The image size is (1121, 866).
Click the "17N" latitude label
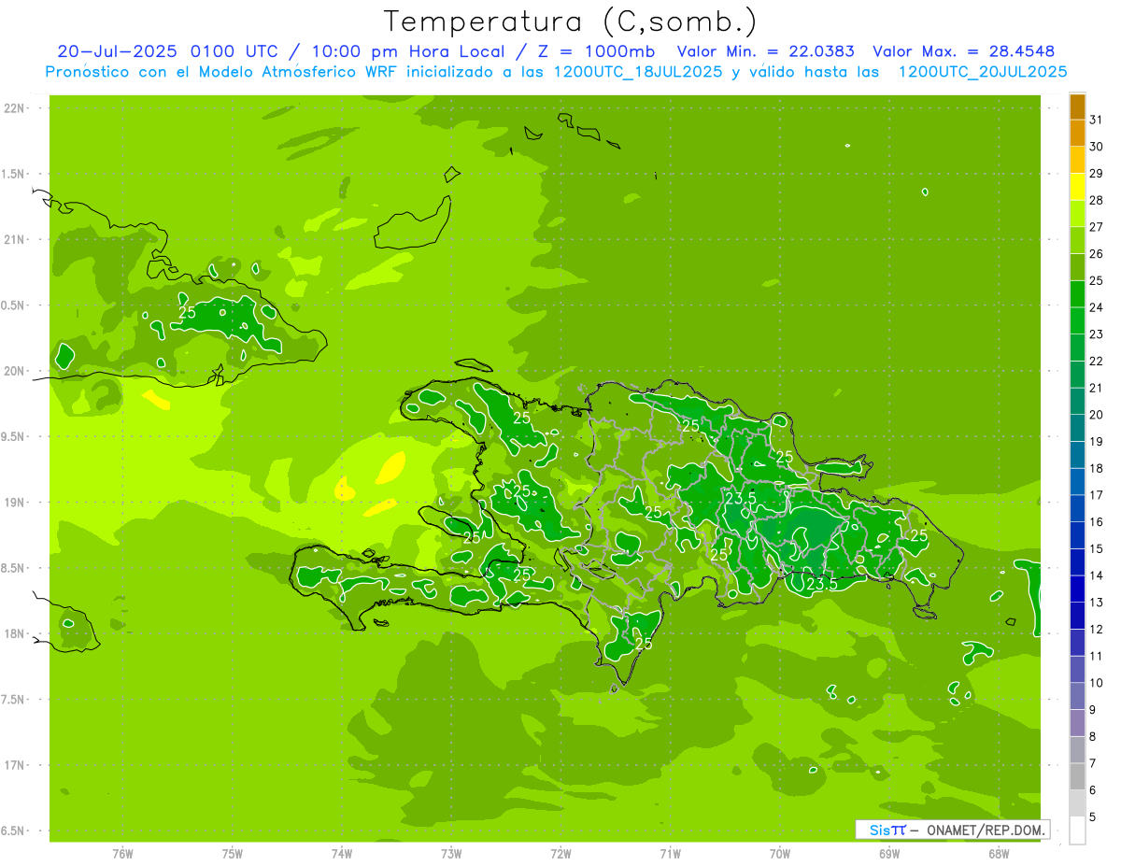pos(16,765)
